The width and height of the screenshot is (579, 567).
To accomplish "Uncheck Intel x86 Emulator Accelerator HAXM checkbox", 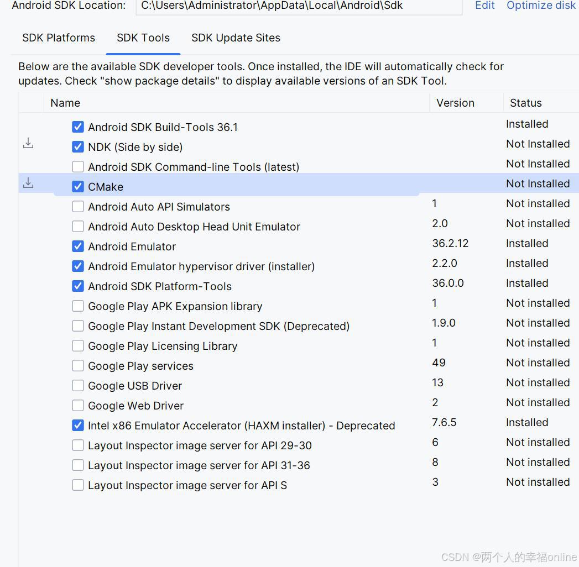I will click(78, 426).
